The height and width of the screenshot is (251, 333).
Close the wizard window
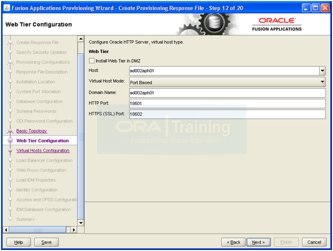(325, 8)
